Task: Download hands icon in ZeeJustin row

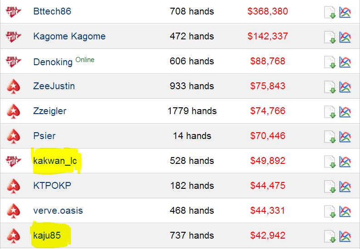Action: pyautogui.click(x=330, y=87)
